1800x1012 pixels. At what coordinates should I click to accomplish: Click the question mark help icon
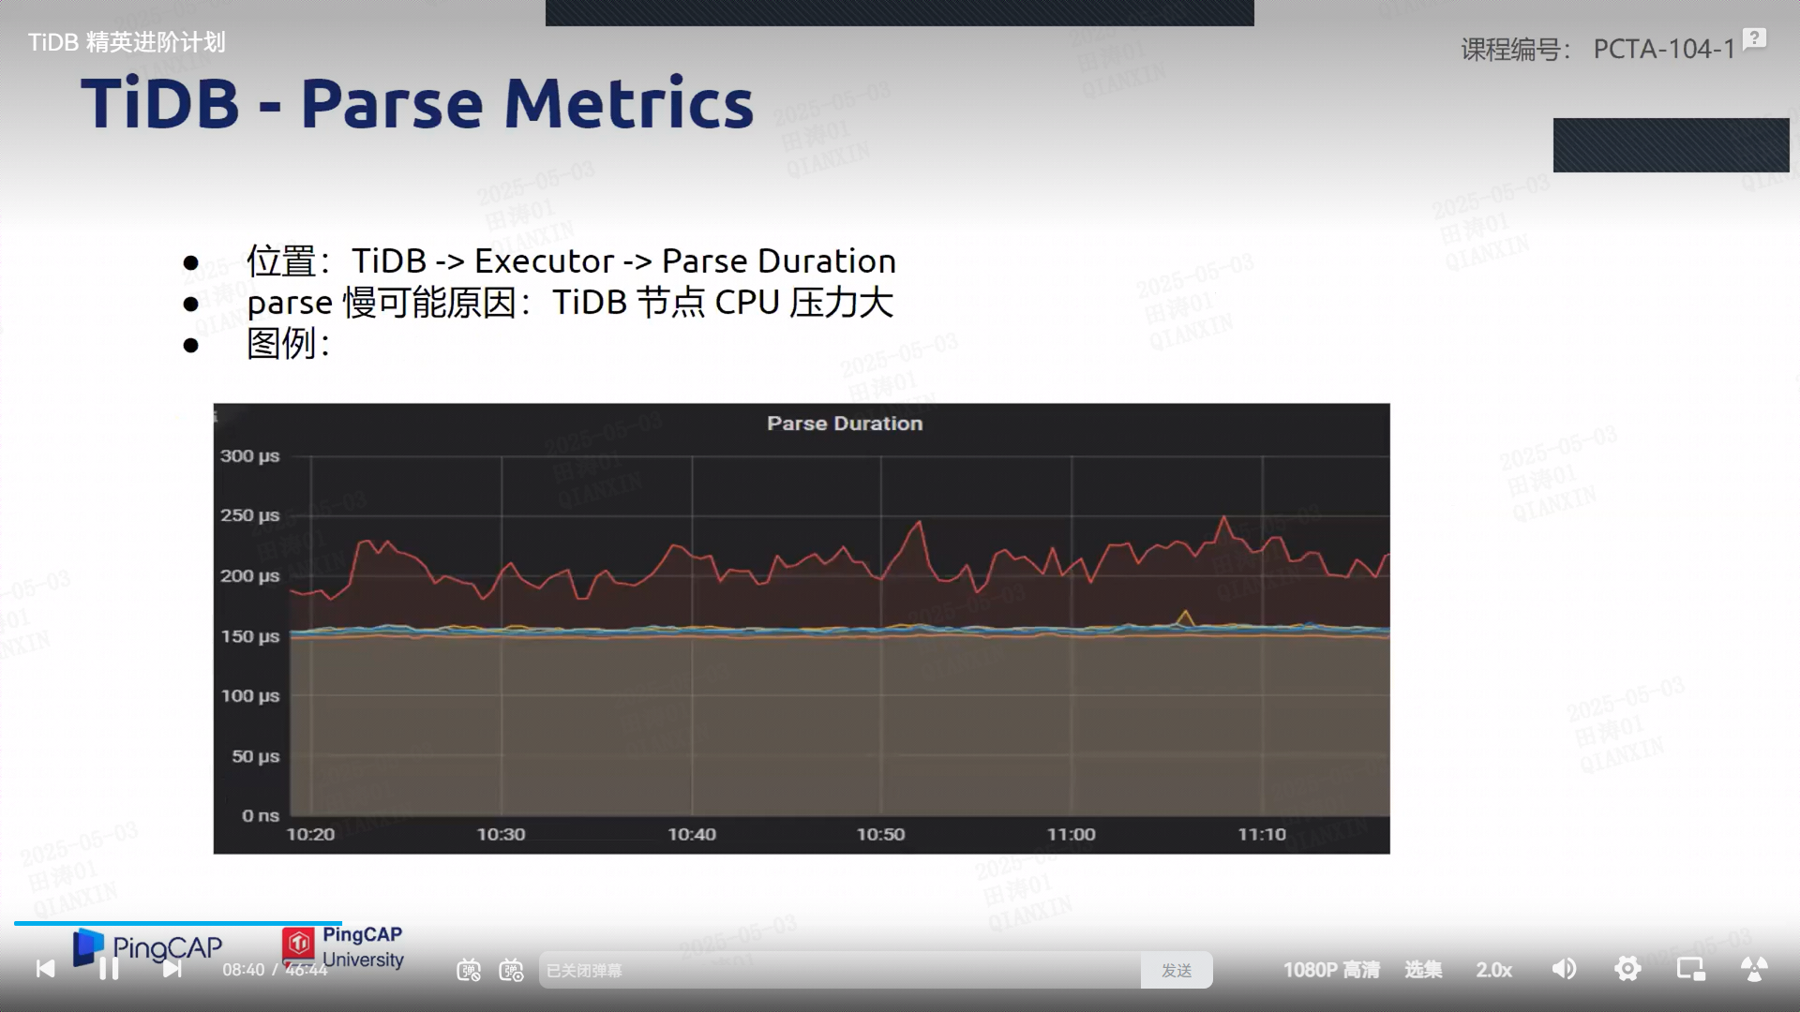click(1754, 38)
